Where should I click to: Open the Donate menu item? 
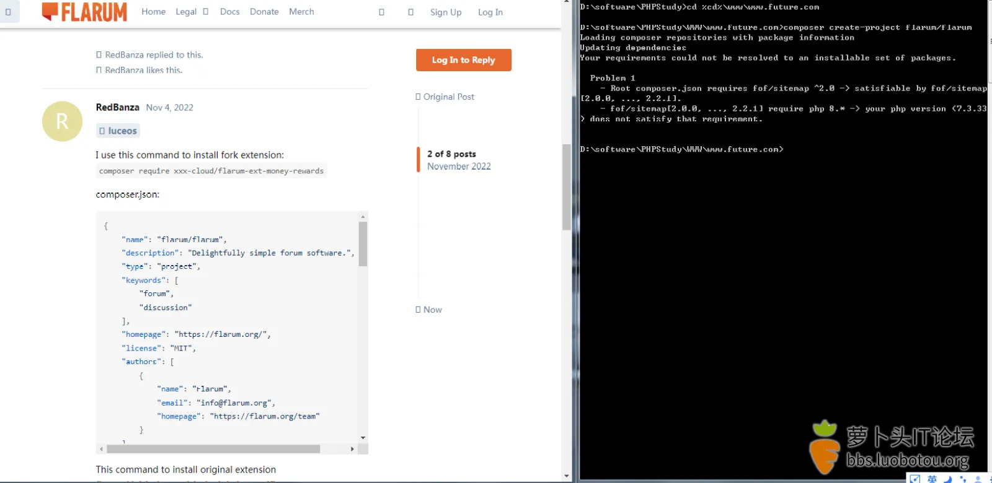(x=264, y=12)
